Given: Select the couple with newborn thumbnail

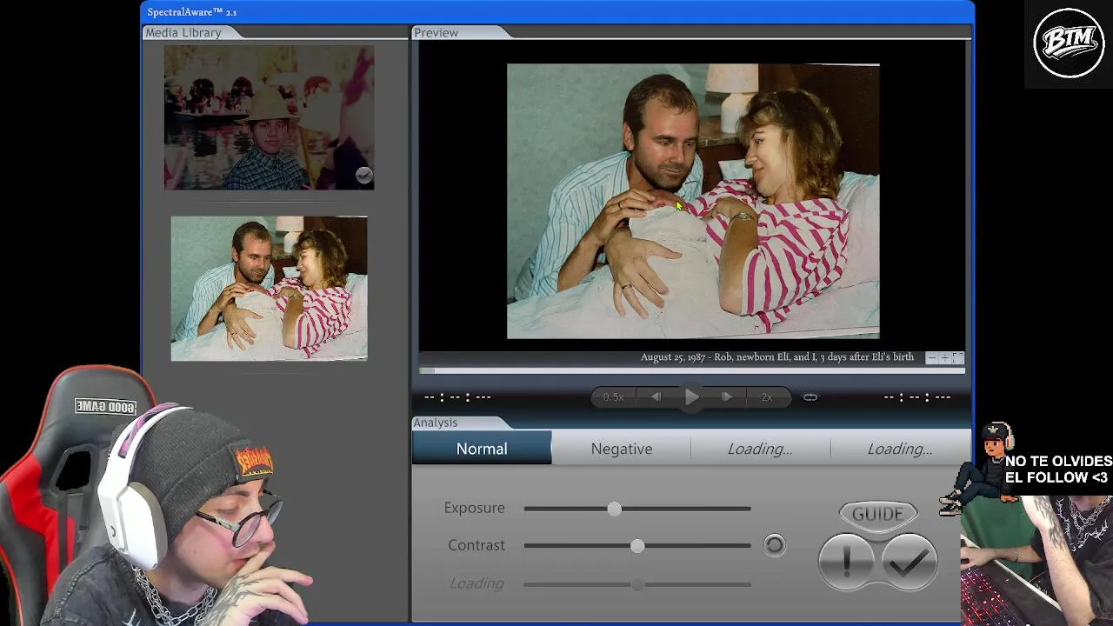Looking at the screenshot, I should pyautogui.click(x=269, y=288).
